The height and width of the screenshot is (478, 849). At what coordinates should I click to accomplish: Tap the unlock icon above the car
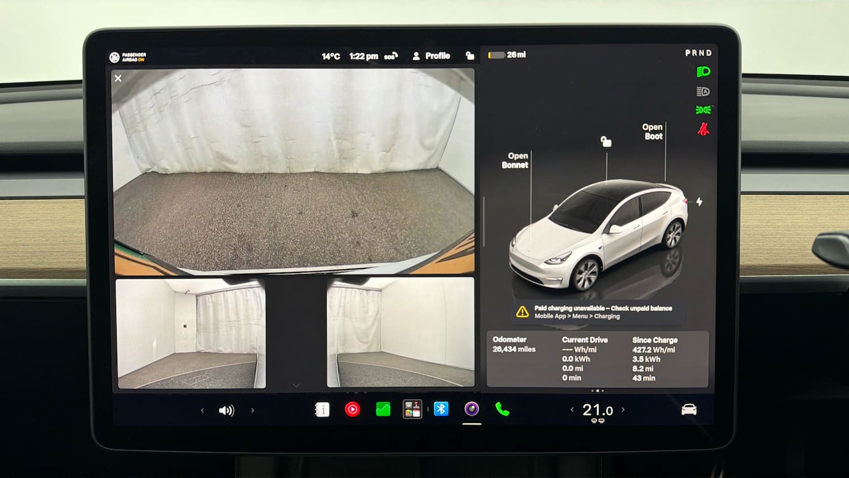coord(606,141)
